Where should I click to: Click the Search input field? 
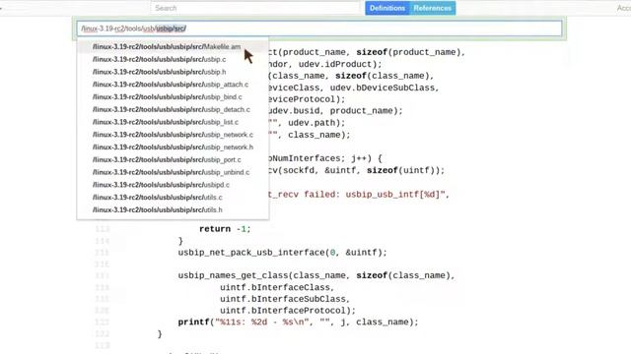(x=255, y=8)
